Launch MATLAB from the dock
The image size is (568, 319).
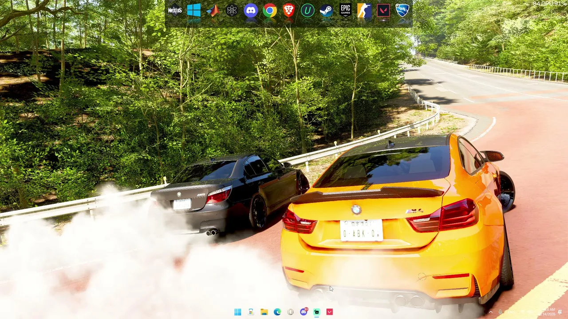213,10
